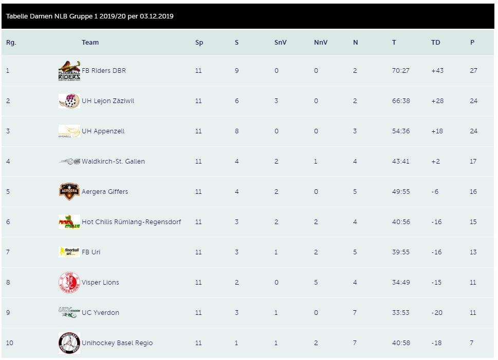Select Hot Chilis Rümlang-Regensdorf team name
Screen dimensions: 498x360
pyautogui.click(x=131, y=222)
